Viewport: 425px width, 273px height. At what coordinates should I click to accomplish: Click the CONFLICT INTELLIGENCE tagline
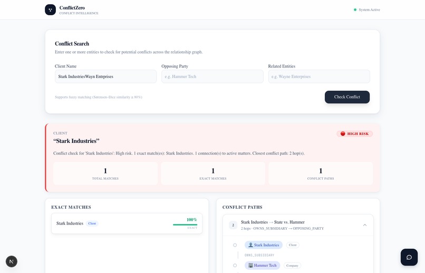point(79,13)
